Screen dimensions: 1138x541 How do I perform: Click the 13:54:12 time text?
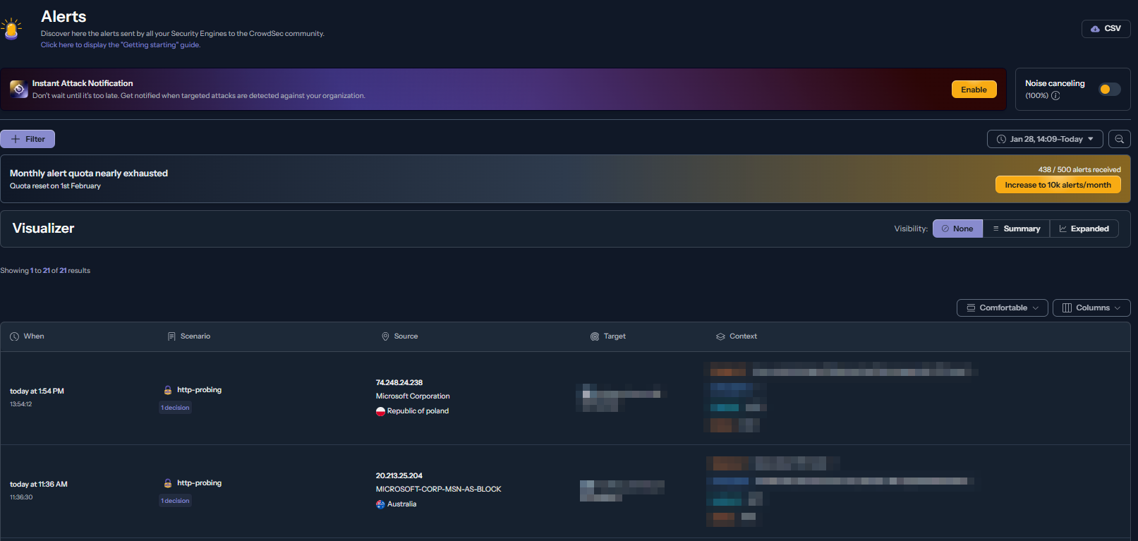click(21, 404)
